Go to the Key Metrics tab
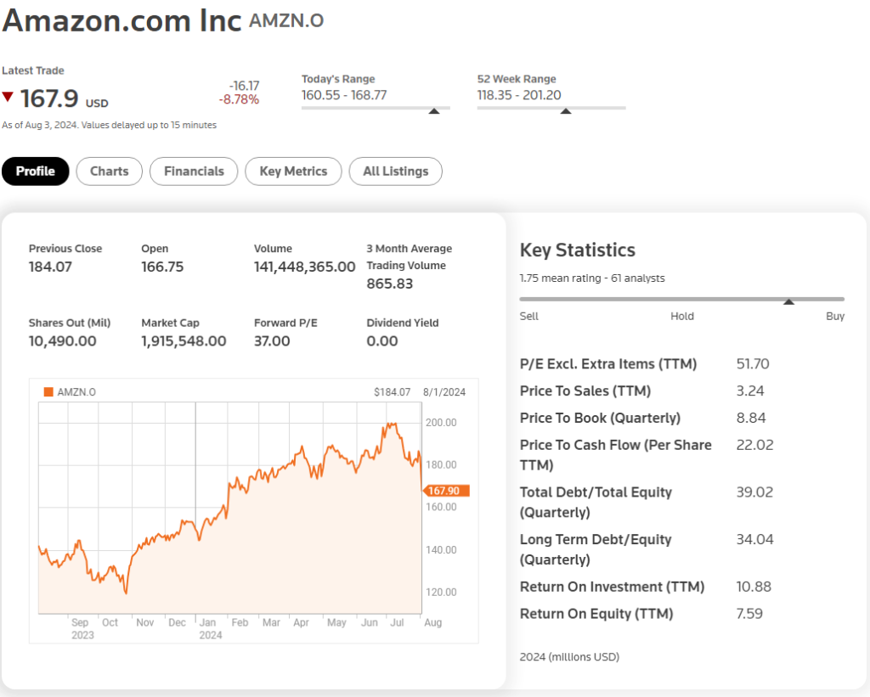The image size is (870, 697). [x=293, y=171]
